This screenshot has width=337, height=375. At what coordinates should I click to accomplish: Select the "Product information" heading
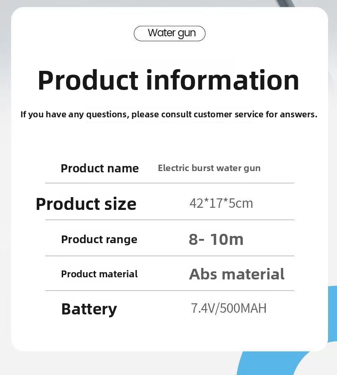168,80
